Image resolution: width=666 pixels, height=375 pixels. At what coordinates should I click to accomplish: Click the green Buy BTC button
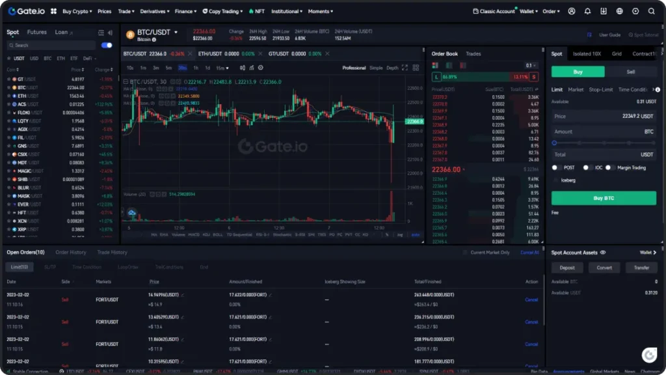click(604, 198)
